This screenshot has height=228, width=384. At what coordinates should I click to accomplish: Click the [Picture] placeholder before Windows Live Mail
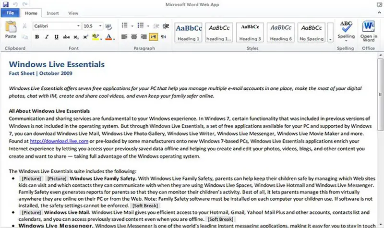(x=31, y=212)
